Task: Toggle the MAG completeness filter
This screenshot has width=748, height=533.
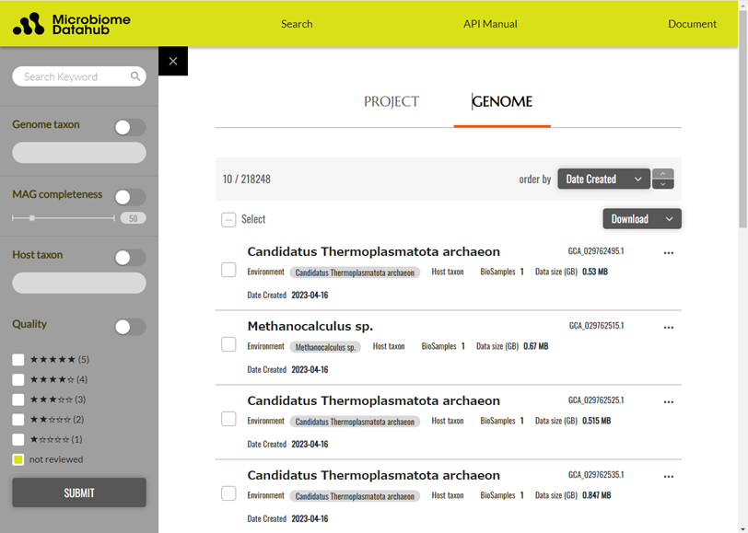Action: [129, 196]
